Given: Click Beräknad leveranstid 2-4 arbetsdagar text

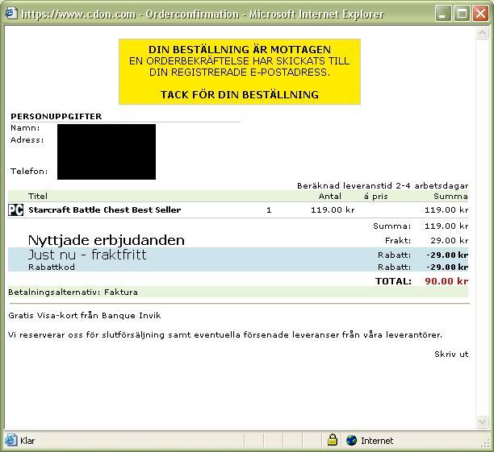Looking at the screenshot, I should point(383,185).
